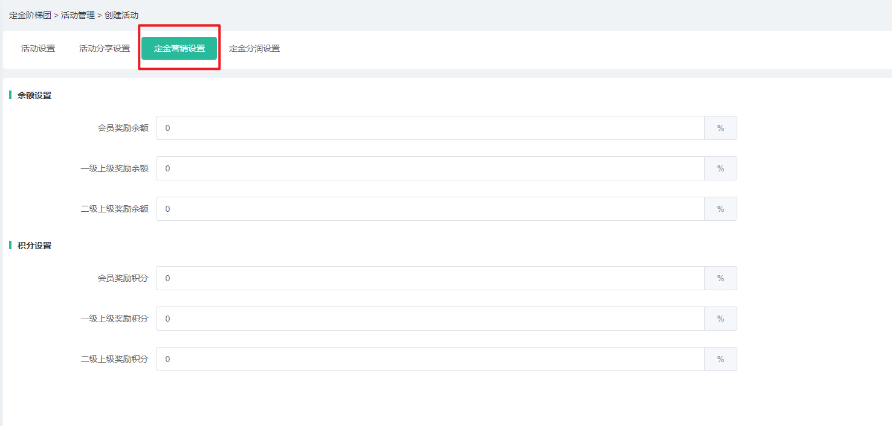Screen dimensions: 892x426
Task: Click 定金阶梯团 in the breadcrumb
Action: pyautogui.click(x=30, y=15)
